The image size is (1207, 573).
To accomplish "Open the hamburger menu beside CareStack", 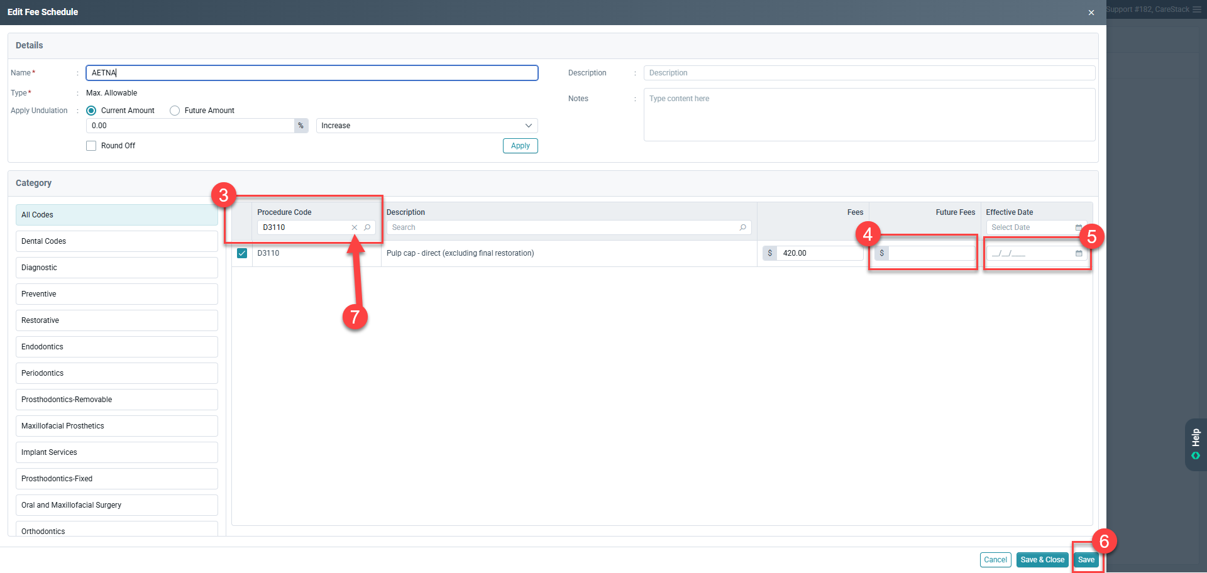I will (1197, 9).
